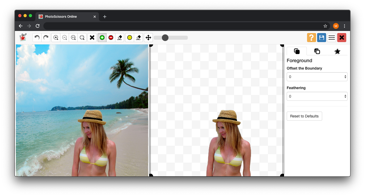Set zoom to actual size 1:1

pyautogui.click(x=73, y=38)
